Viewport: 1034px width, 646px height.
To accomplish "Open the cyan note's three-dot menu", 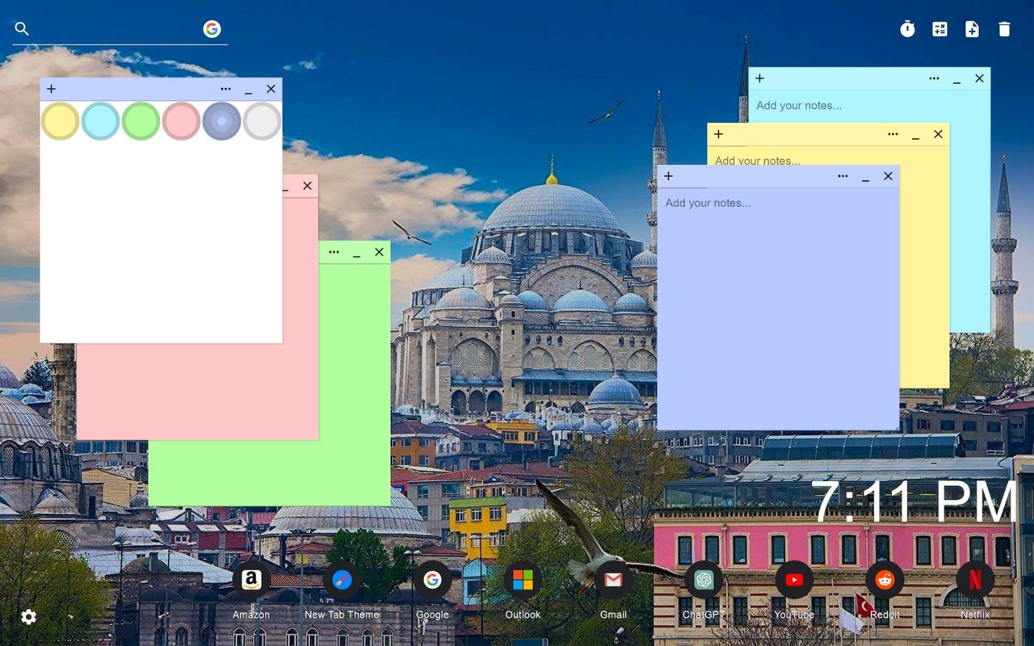I will (934, 78).
